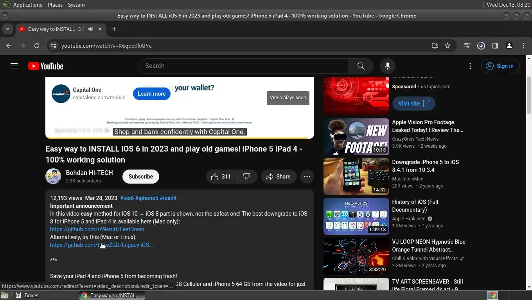
Task: View site information next to URL
Action: point(54,46)
